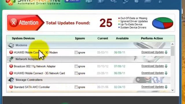Viewport: 185px width, 104px height.
Task: Click the current date 03/28/11
Action: pyautogui.click(x=103, y=73)
